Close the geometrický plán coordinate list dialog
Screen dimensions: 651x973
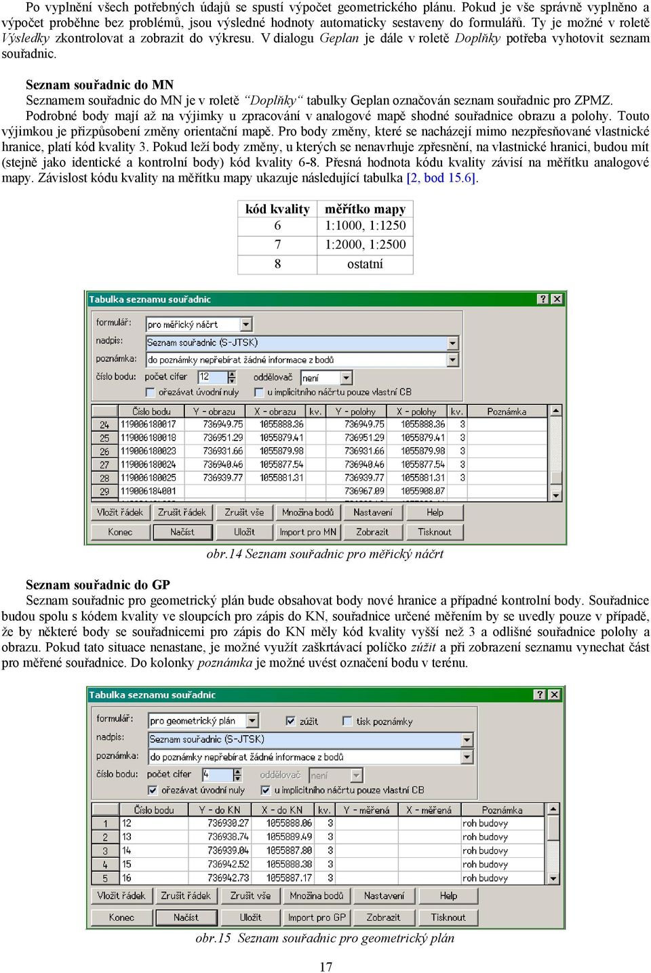[554, 695]
